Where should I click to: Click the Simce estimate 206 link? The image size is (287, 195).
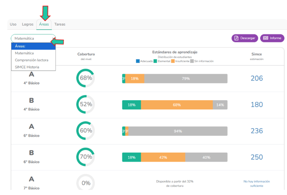pyautogui.click(x=257, y=78)
